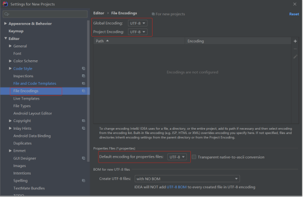Open Images settings page

20,166
